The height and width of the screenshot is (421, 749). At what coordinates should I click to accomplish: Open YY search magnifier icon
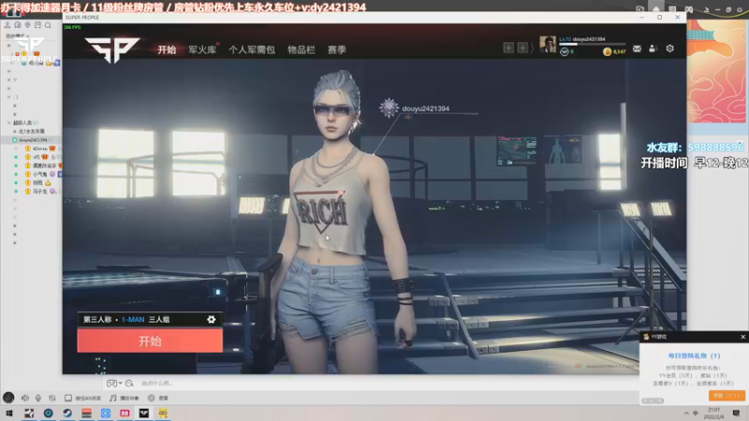pos(48,25)
